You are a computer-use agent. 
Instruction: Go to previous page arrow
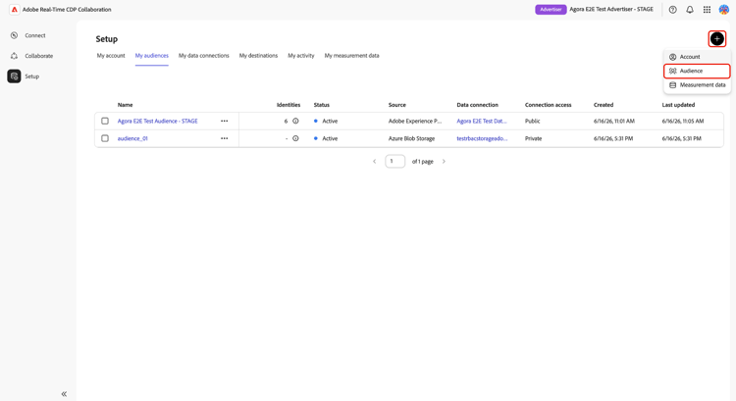click(375, 162)
